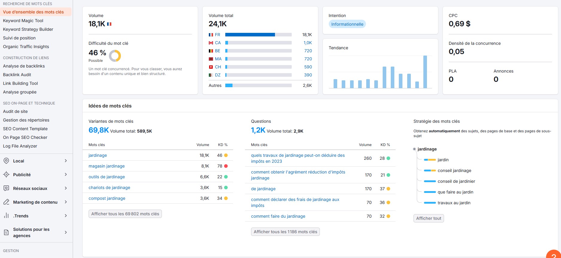Click the keyword difficulty donut chart
Viewport: 561px width, 258px height.
(115, 56)
